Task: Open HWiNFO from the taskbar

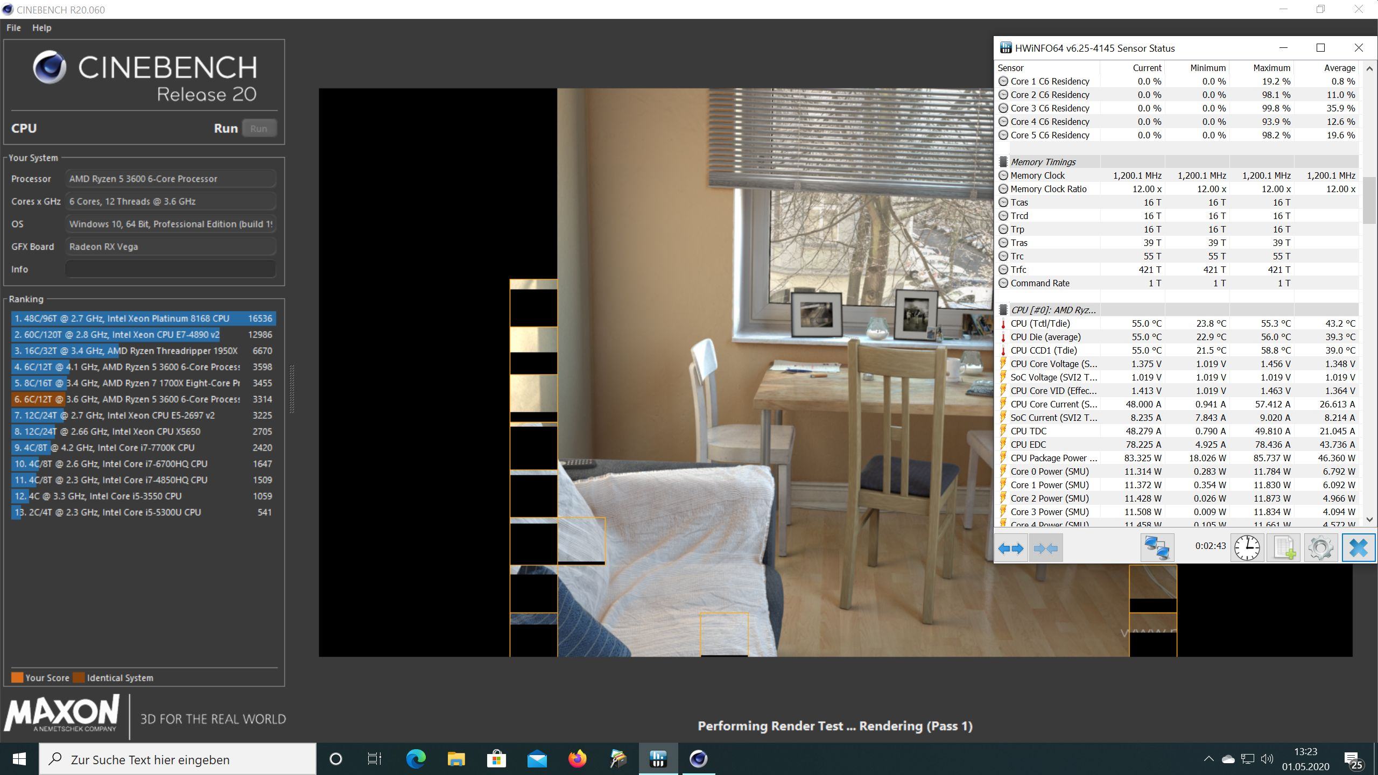Action: (x=658, y=759)
